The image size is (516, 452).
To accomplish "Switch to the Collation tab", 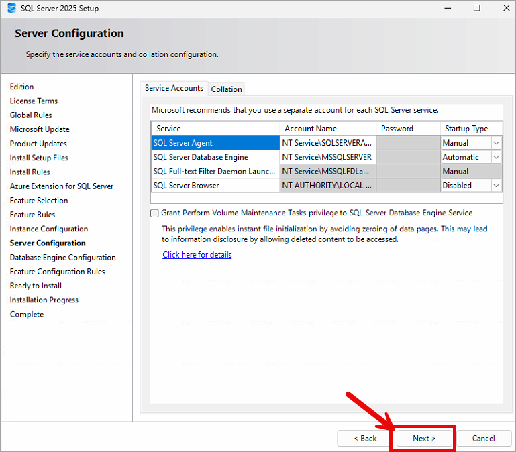I will pyautogui.click(x=226, y=89).
